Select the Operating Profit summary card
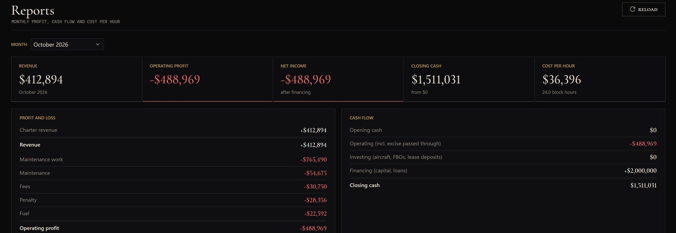676x233 pixels. coord(207,79)
